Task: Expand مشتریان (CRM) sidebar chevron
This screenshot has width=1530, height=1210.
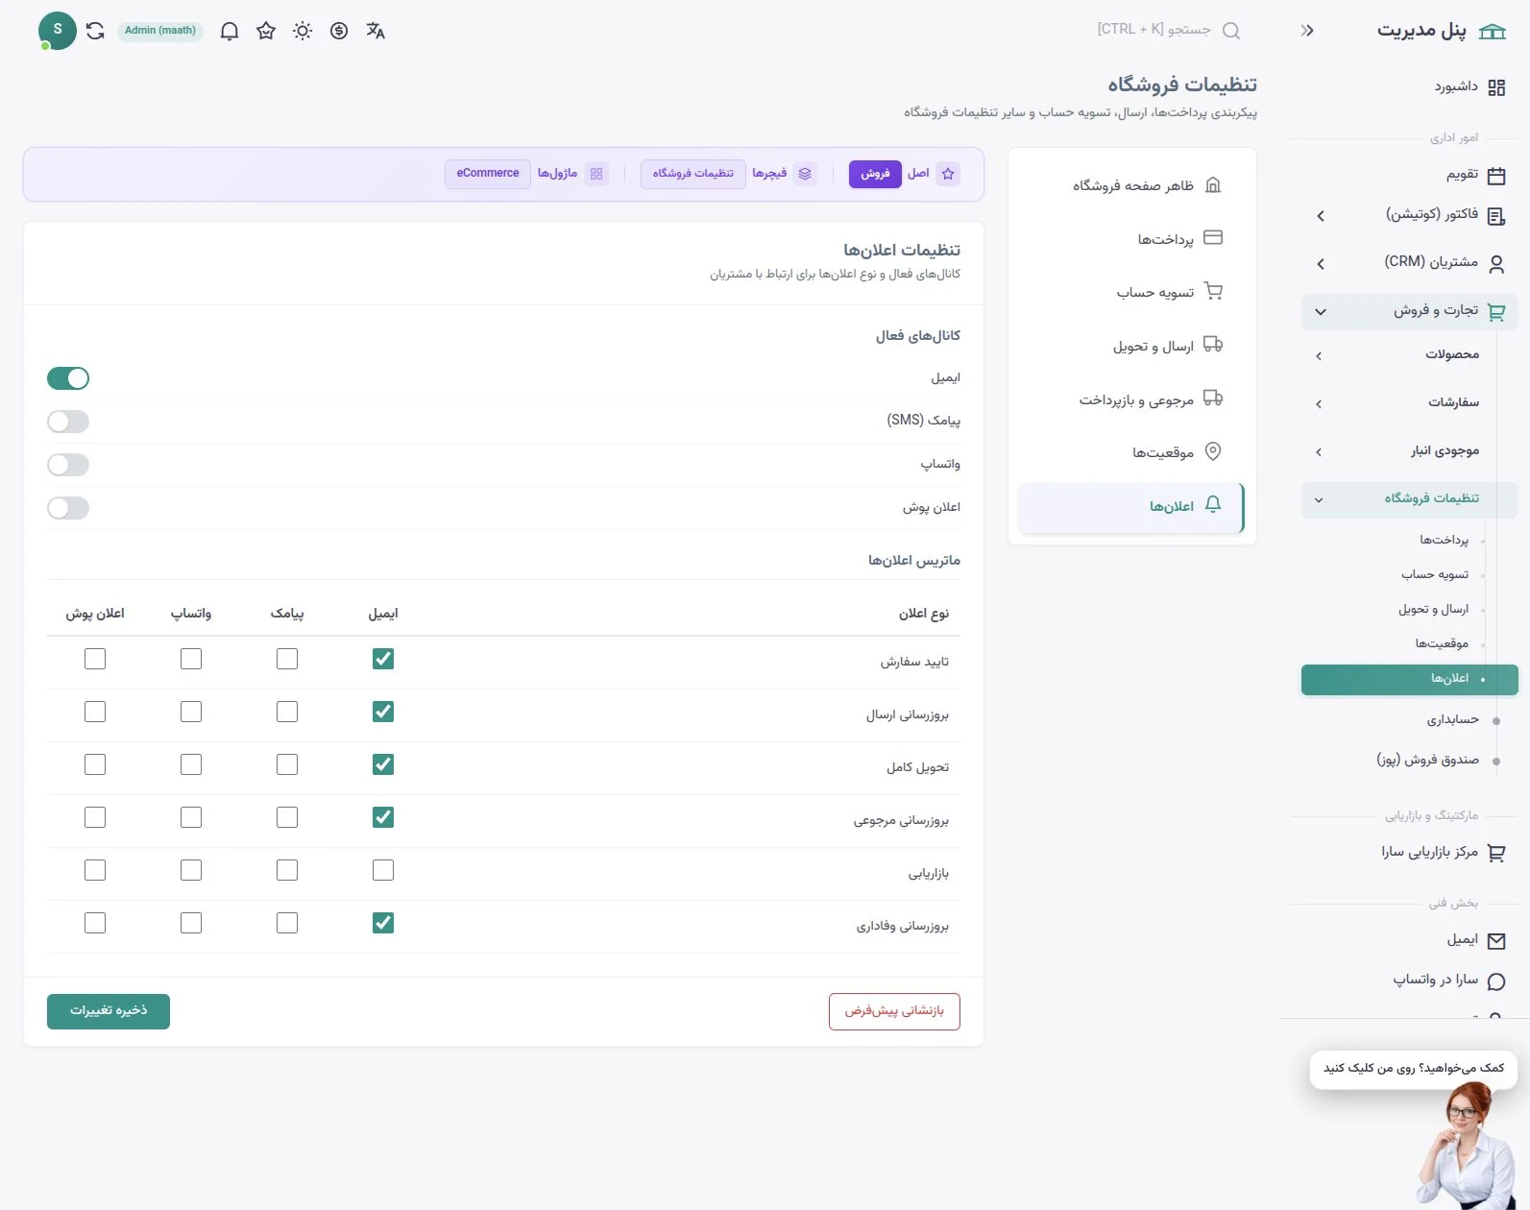Action: (x=1321, y=264)
